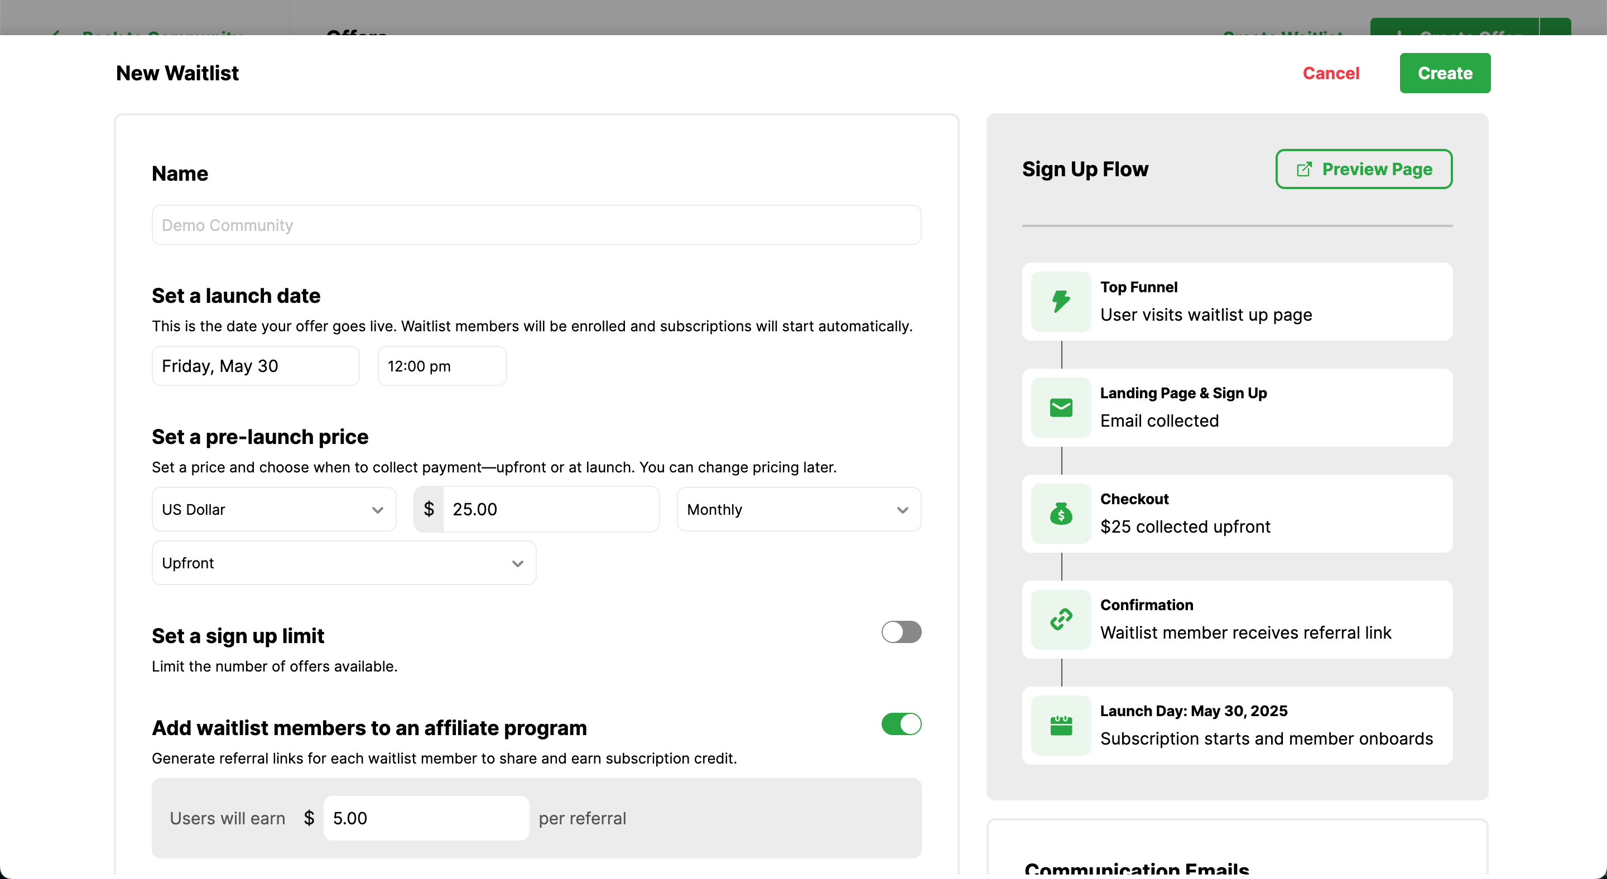Click the 5.00 per referral amount field
This screenshot has height=879, width=1607.
tap(425, 818)
